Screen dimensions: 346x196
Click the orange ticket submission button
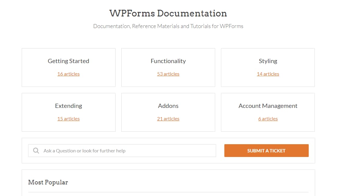tap(266, 150)
